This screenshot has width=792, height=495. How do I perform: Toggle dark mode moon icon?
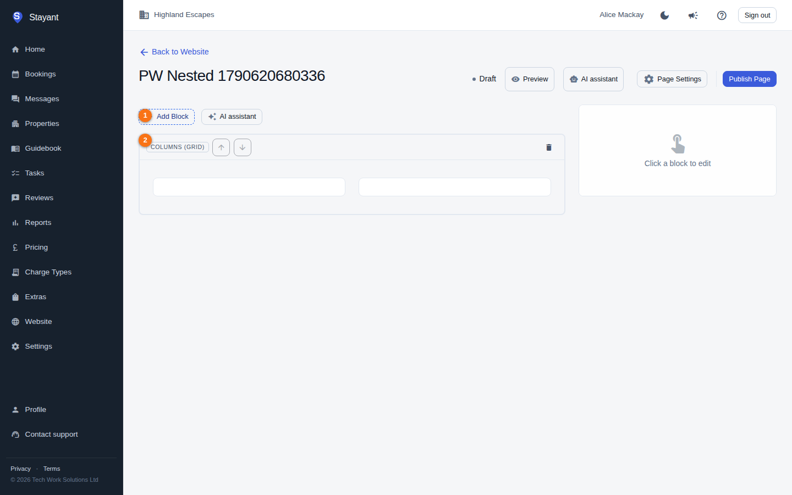pyautogui.click(x=664, y=15)
